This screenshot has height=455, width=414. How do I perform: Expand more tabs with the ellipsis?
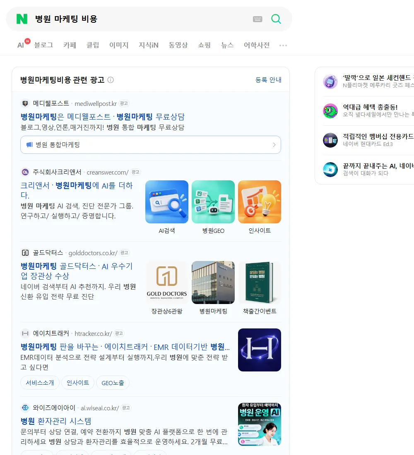tap(283, 45)
